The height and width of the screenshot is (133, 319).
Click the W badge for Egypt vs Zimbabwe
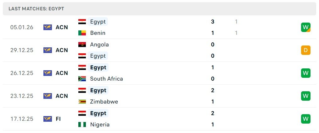[305, 96]
